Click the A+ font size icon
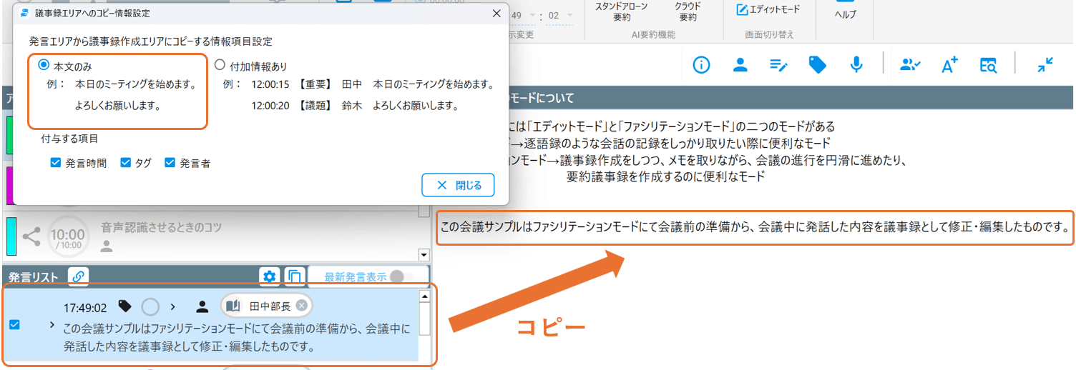 click(x=949, y=65)
